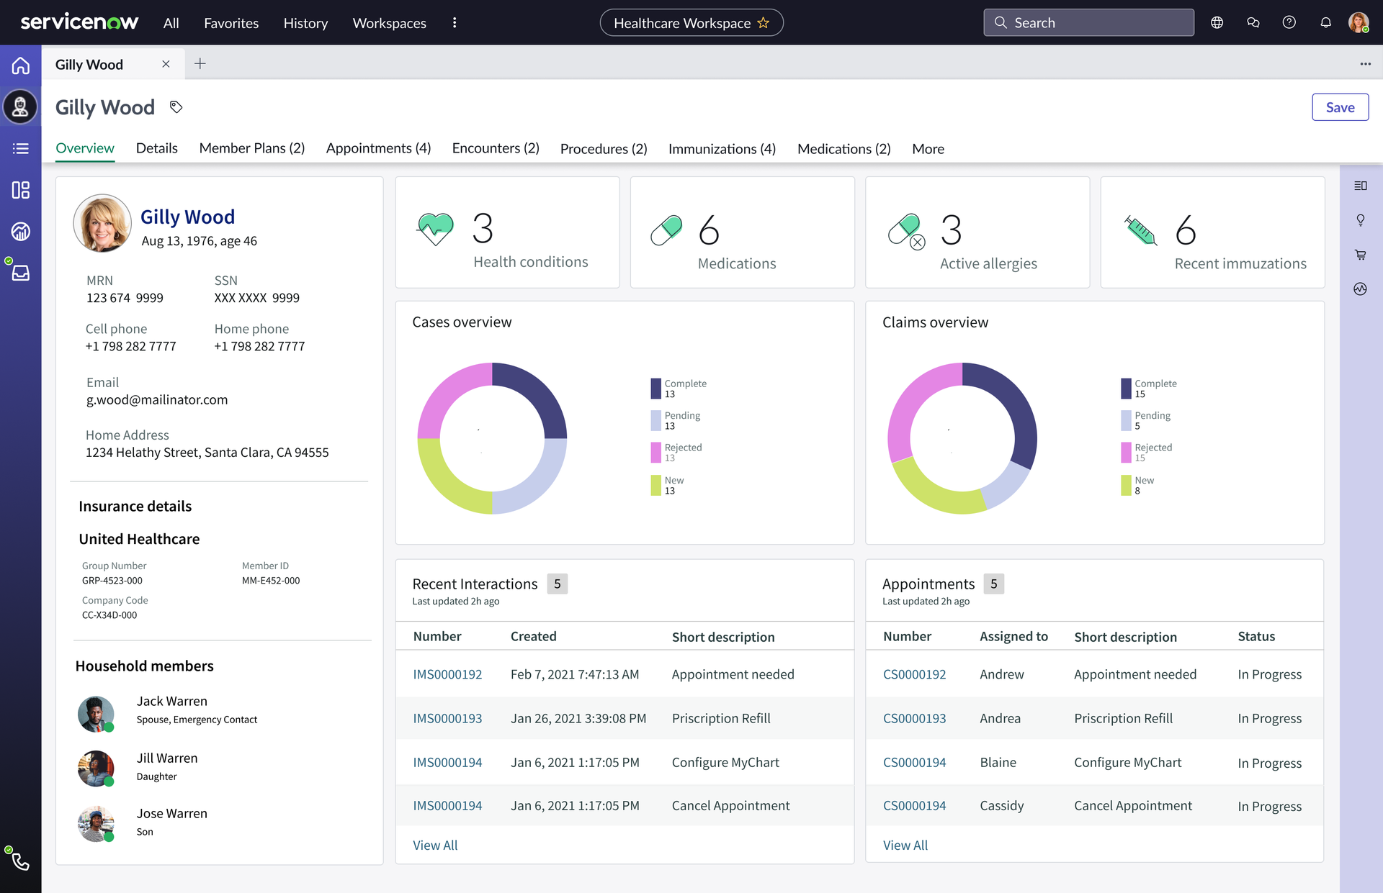Favorite Healthcare Workspace with the star
This screenshot has width=1383, height=893.
[764, 23]
